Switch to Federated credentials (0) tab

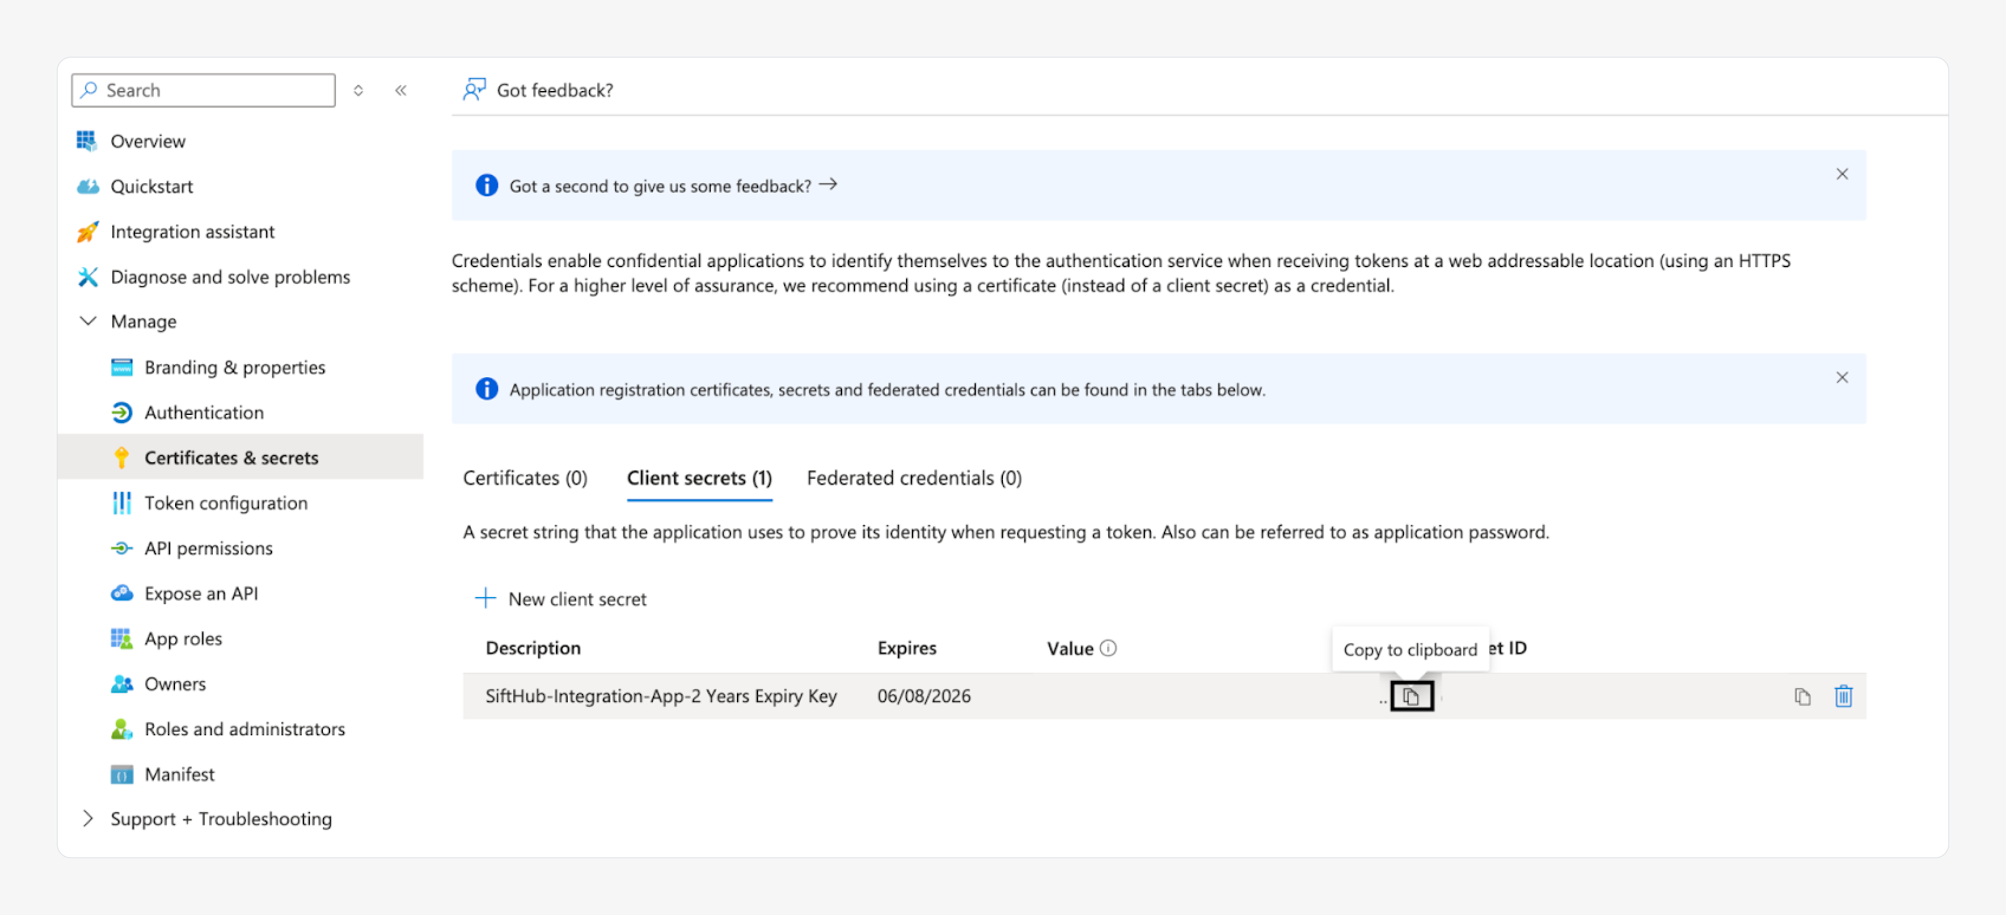pos(914,478)
